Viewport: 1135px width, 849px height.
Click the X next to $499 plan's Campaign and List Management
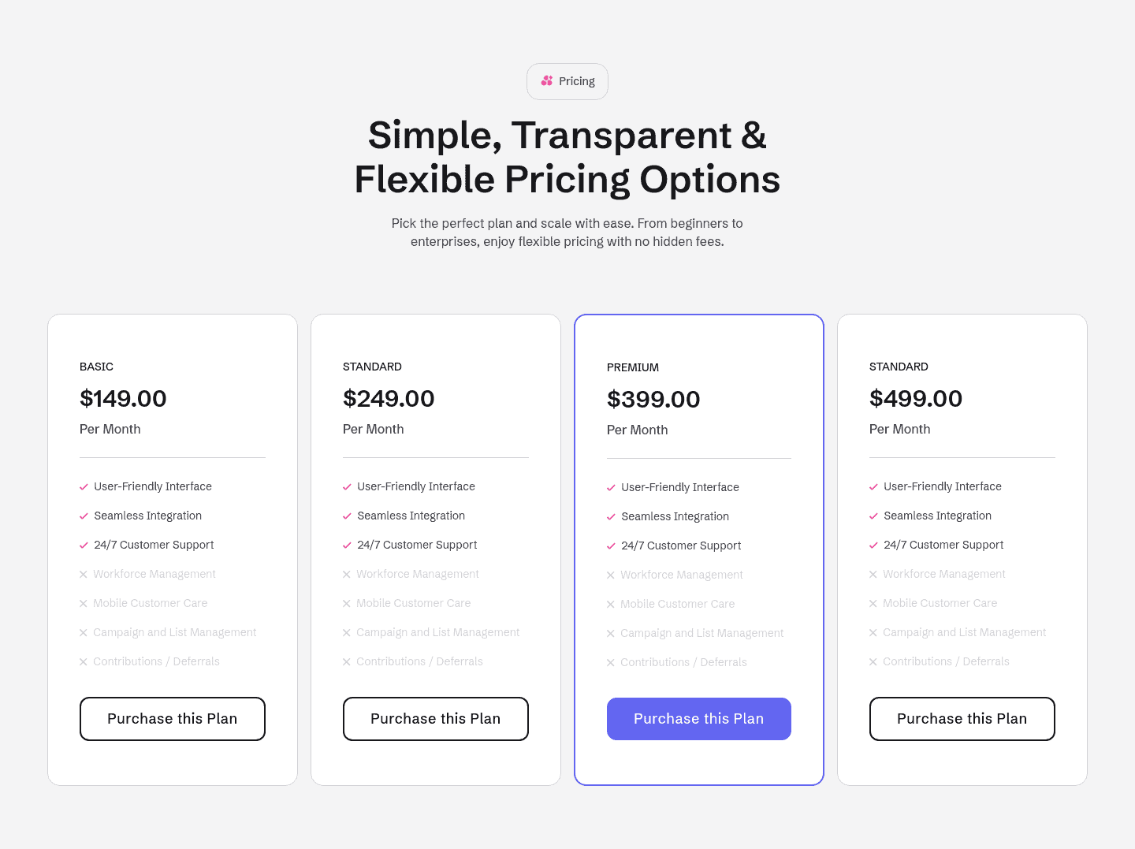[873, 632]
